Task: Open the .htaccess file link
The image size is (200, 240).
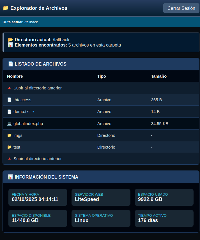Action: pyautogui.click(x=22, y=100)
